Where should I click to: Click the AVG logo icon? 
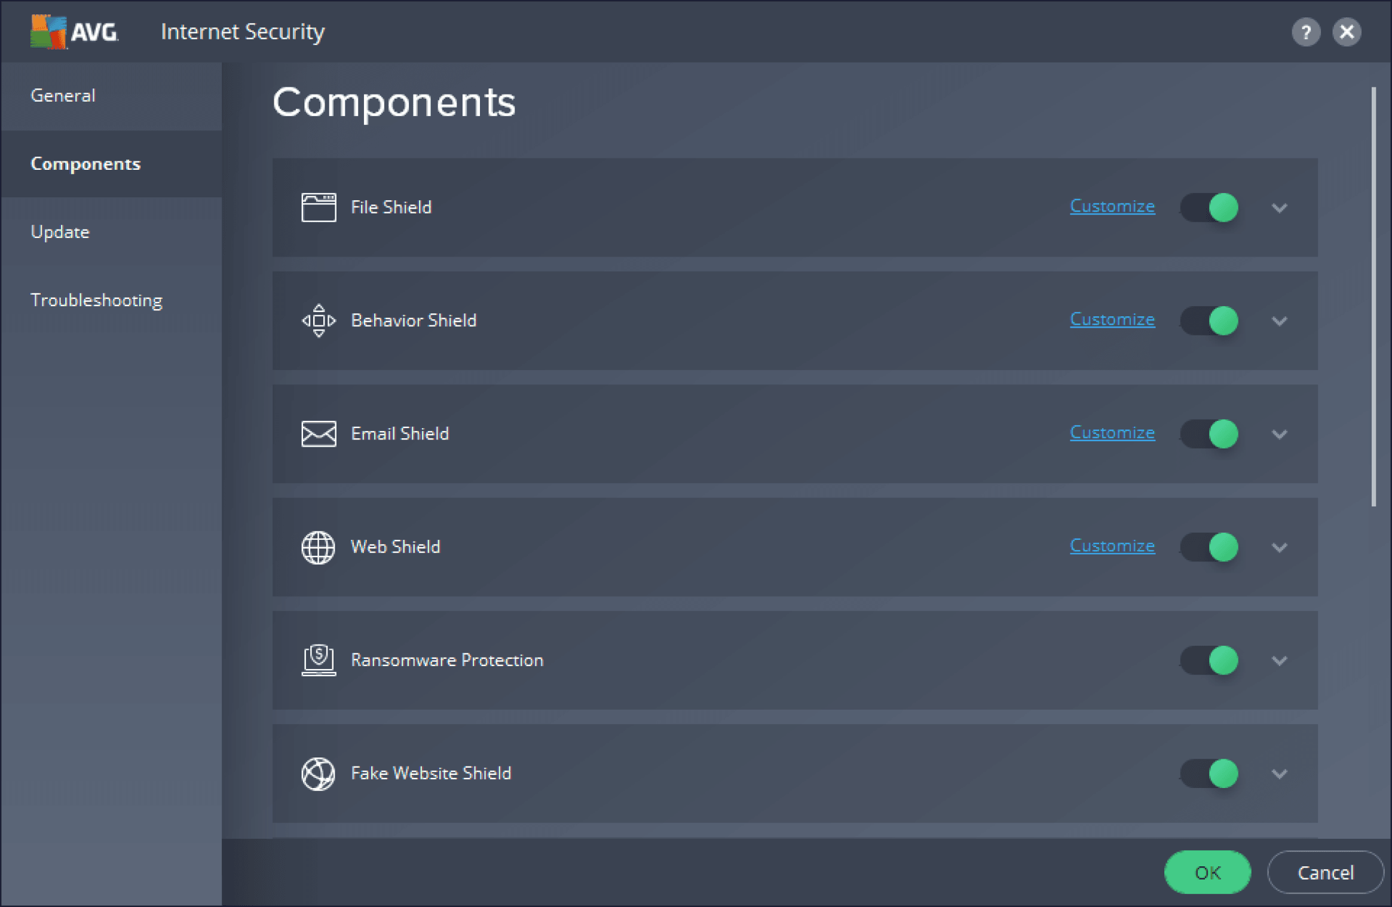pyautogui.click(x=49, y=32)
